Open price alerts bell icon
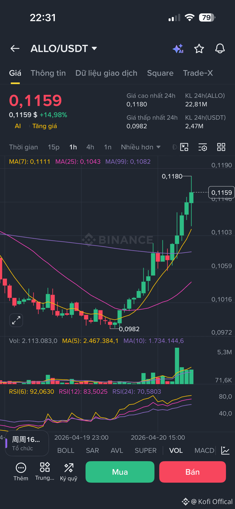The image size is (235, 509). click(220, 49)
